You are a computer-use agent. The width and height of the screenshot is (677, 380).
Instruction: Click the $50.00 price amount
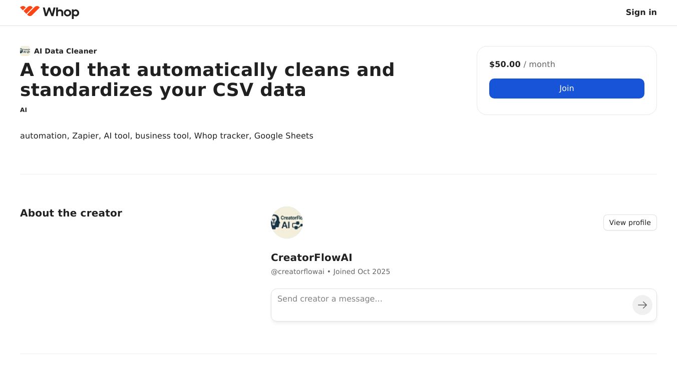(505, 64)
